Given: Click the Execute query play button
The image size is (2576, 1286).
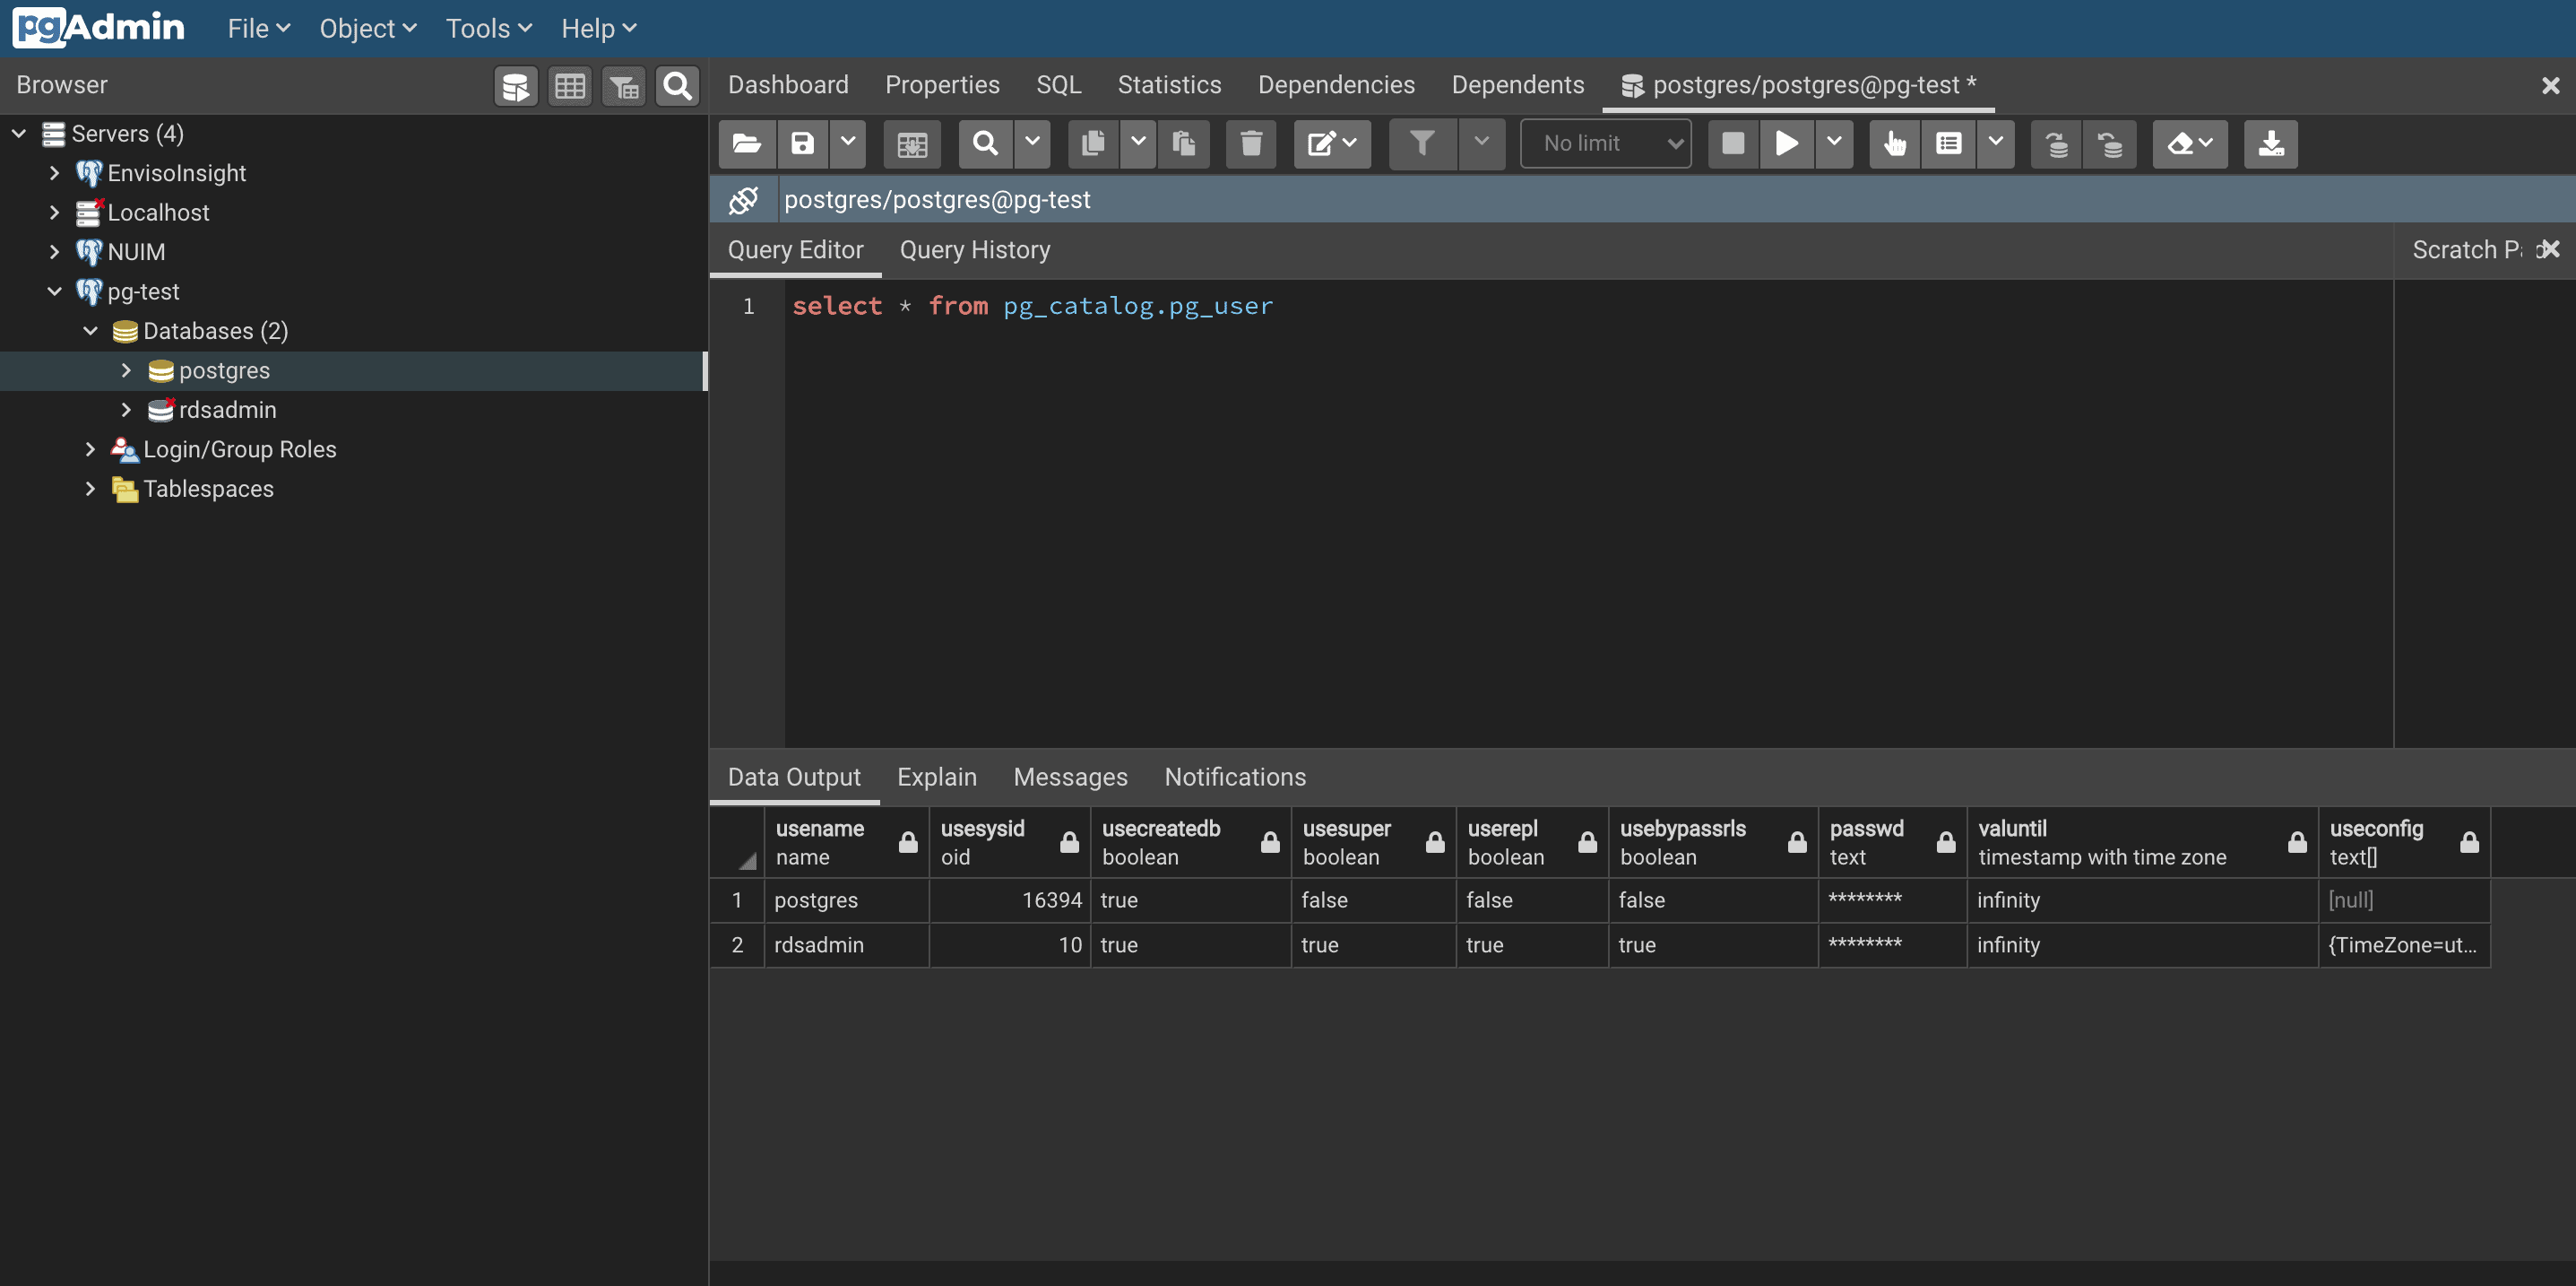Looking at the screenshot, I should 1786,144.
